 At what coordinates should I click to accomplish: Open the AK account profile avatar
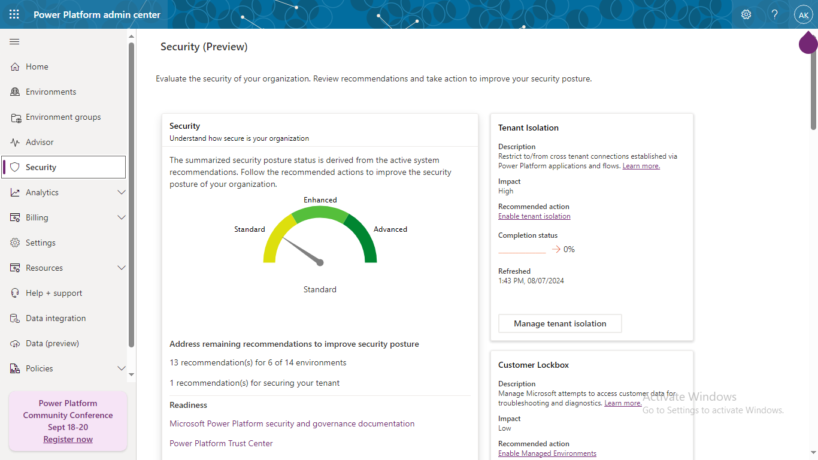[x=803, y=15]
